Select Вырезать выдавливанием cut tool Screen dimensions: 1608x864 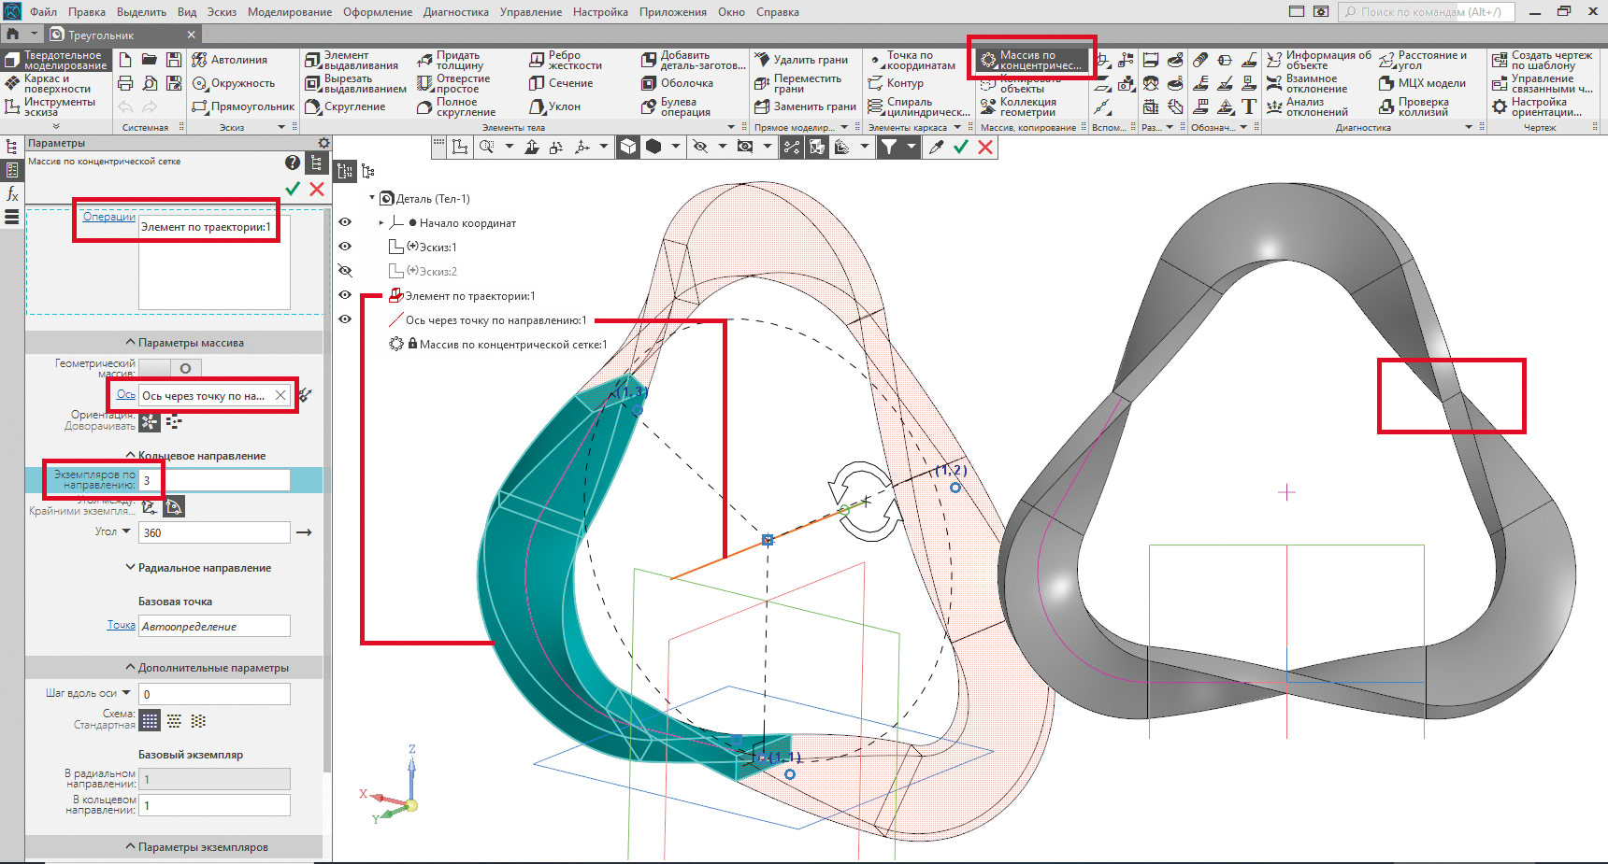tap(355, 83)
